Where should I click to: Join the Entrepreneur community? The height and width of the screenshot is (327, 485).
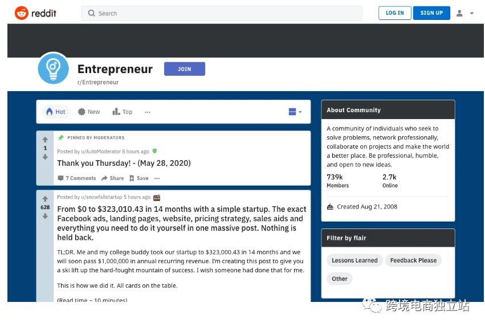(x=184, y=69)
